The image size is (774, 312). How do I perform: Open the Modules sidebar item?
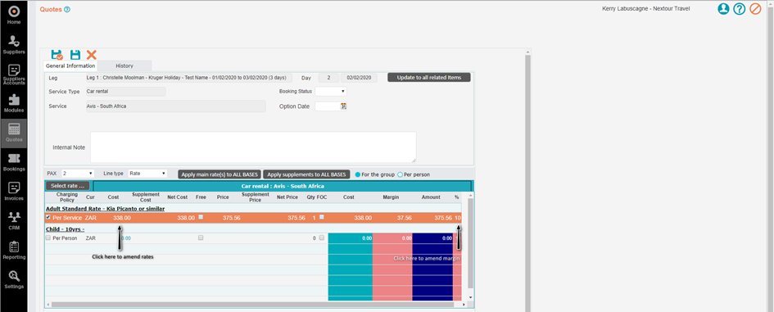pos(14,102)
